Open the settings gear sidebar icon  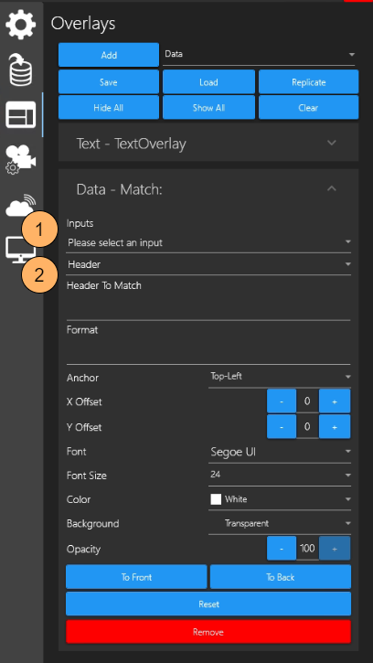click(20, 24)
